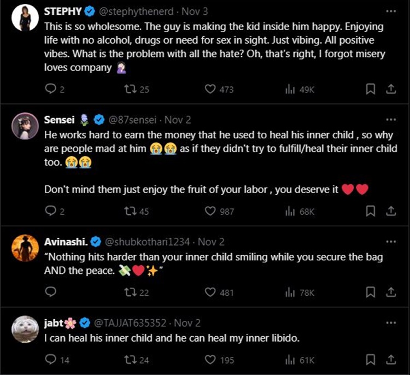Open jabt's cat avatar
Image resolution: width=410 pixels, height=375 pixels.
pos(25,328)
